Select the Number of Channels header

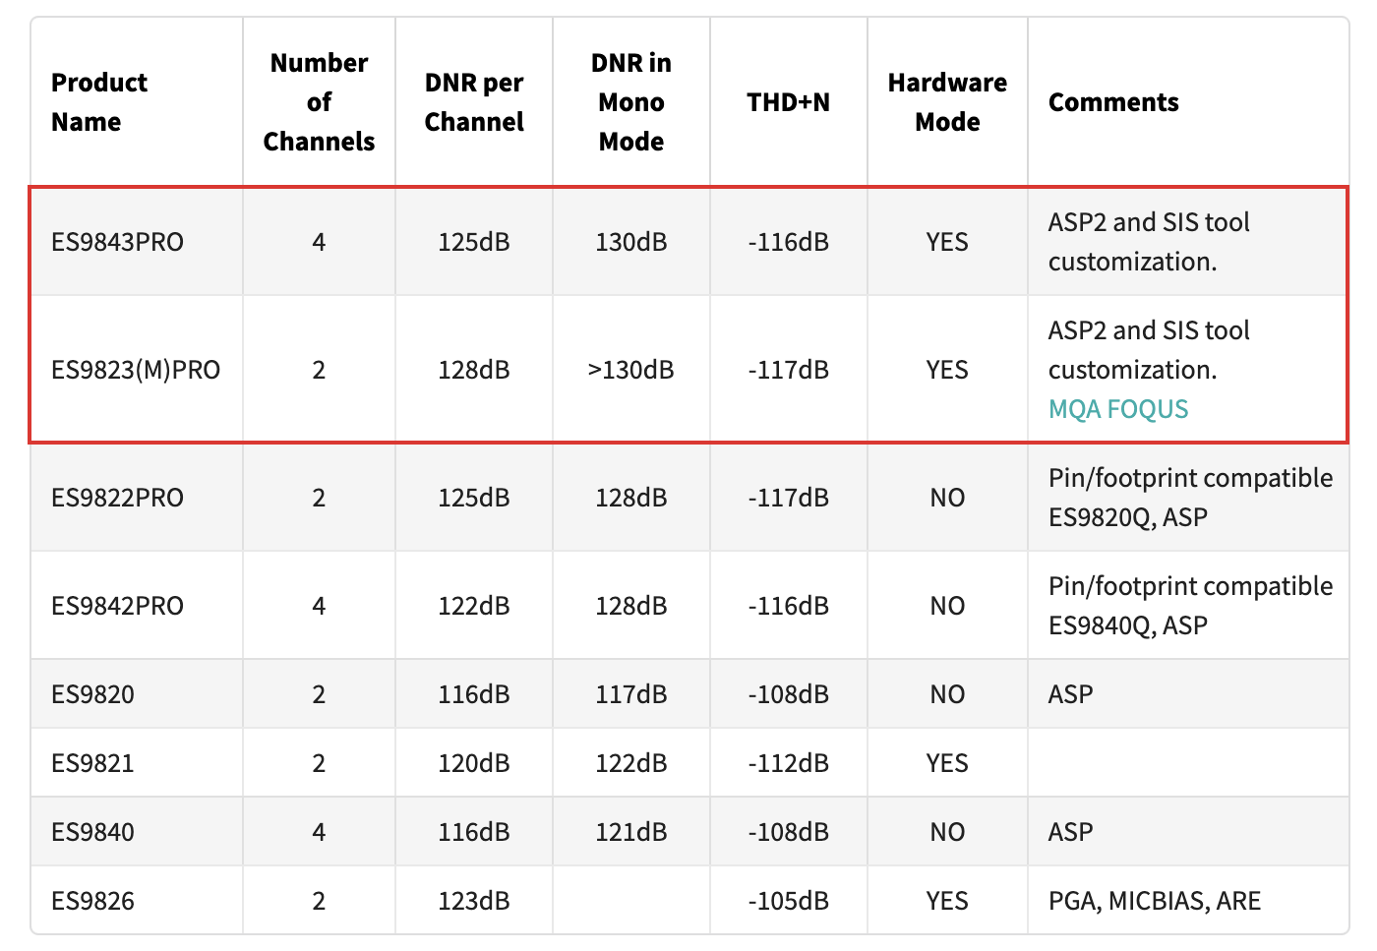click(319, 102)
